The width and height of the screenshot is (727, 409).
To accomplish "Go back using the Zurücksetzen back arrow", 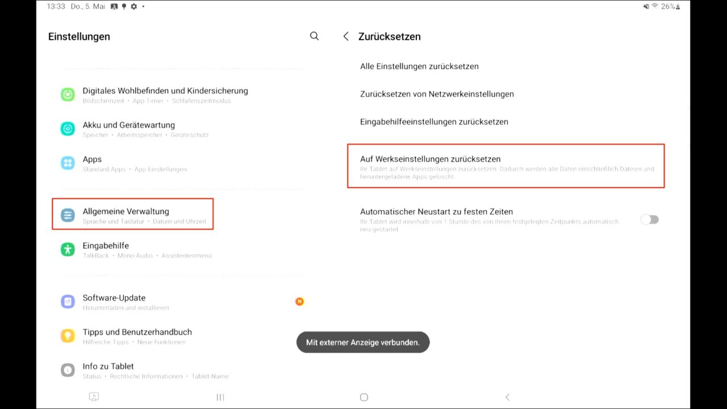I will (346, 36).
